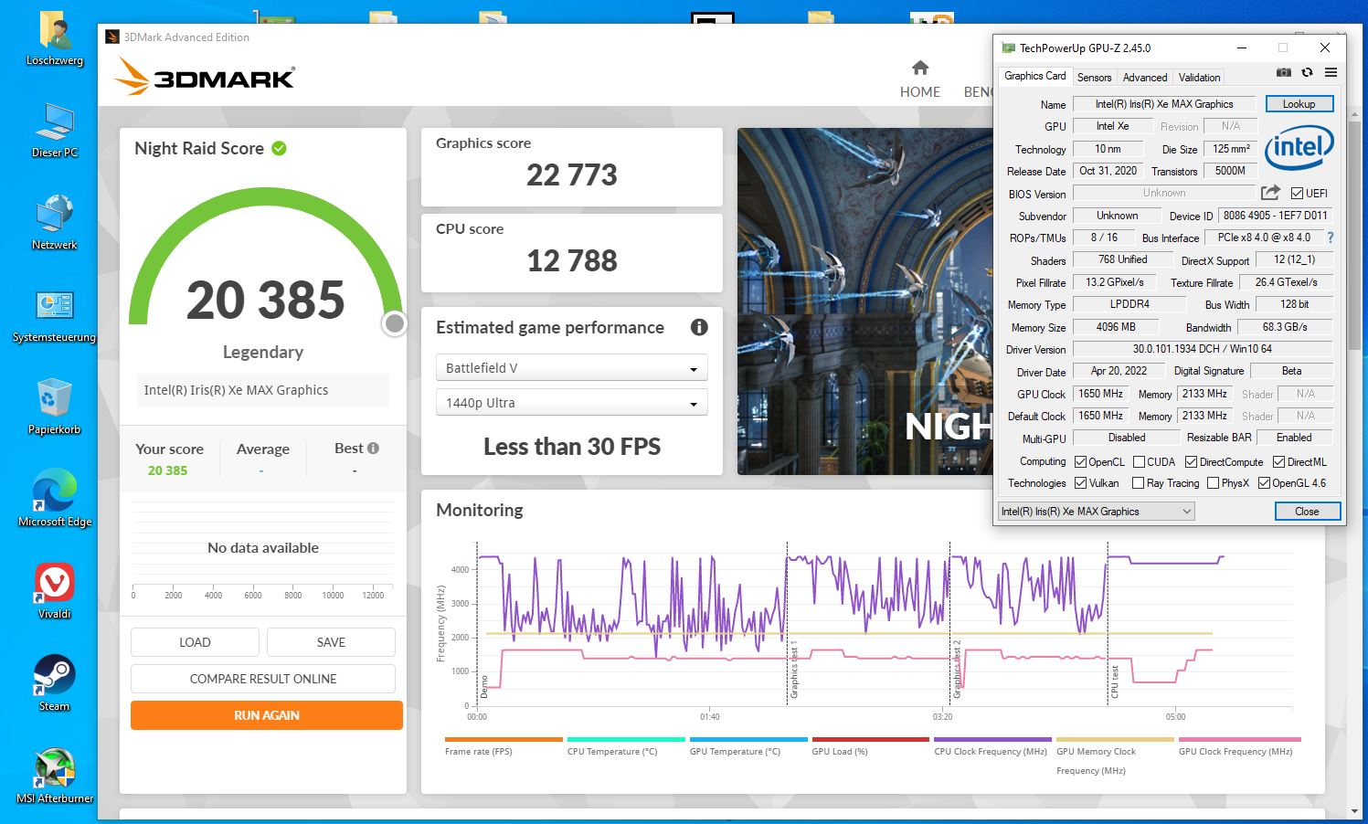Viewport: 1368px width, 824px height.
Task: Click the 3DMark title bar app icon
Action: [112, 37]
